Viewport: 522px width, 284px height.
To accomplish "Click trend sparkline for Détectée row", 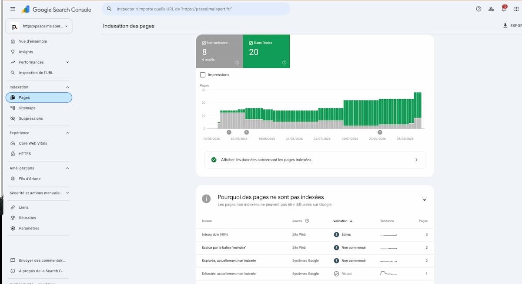I will [388, 274].
